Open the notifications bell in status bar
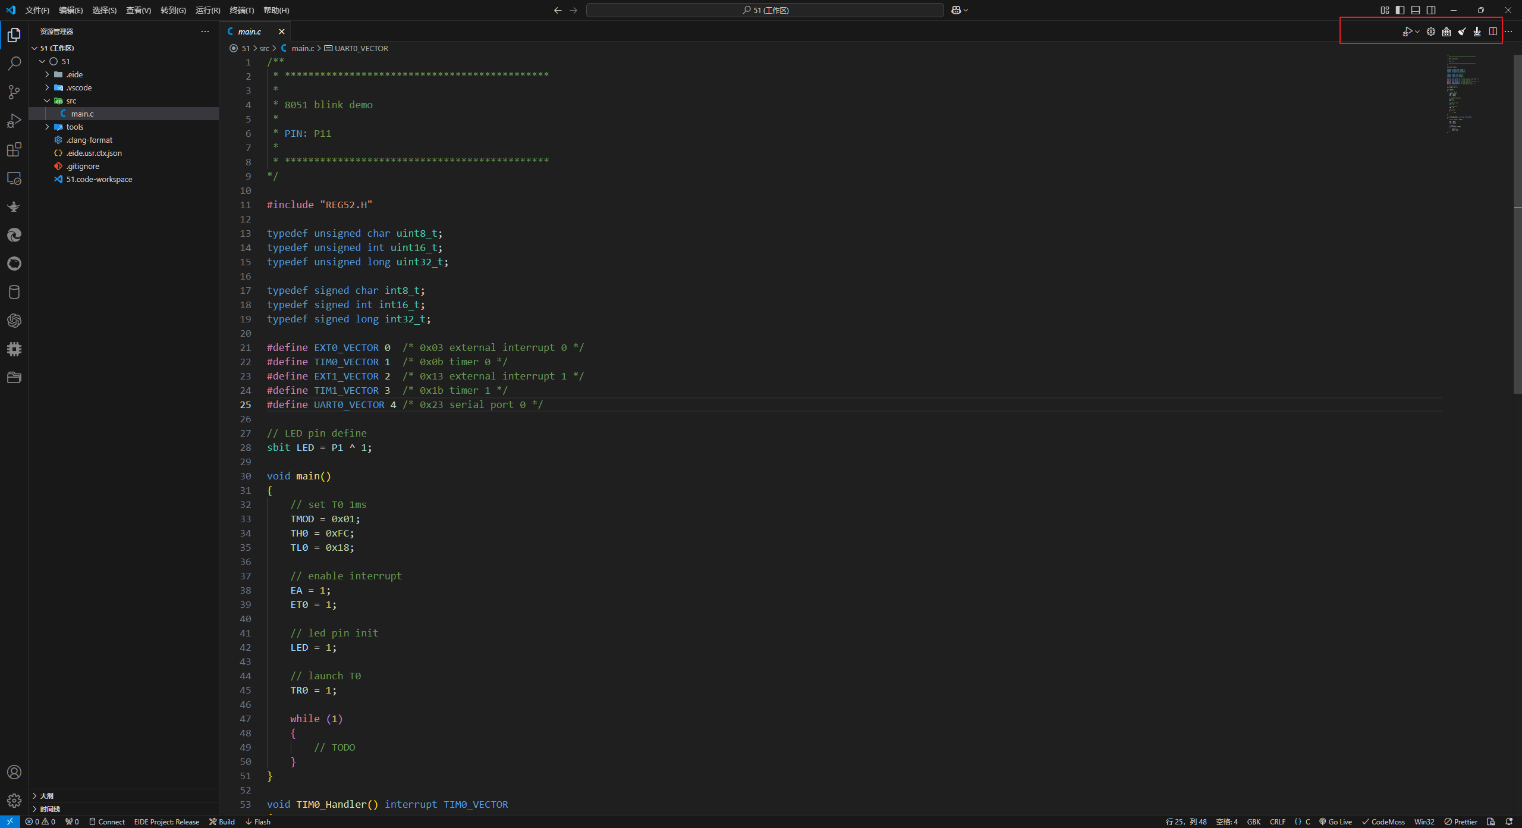The width and height of the screenshot is (1522, 828). (1509, 821)
